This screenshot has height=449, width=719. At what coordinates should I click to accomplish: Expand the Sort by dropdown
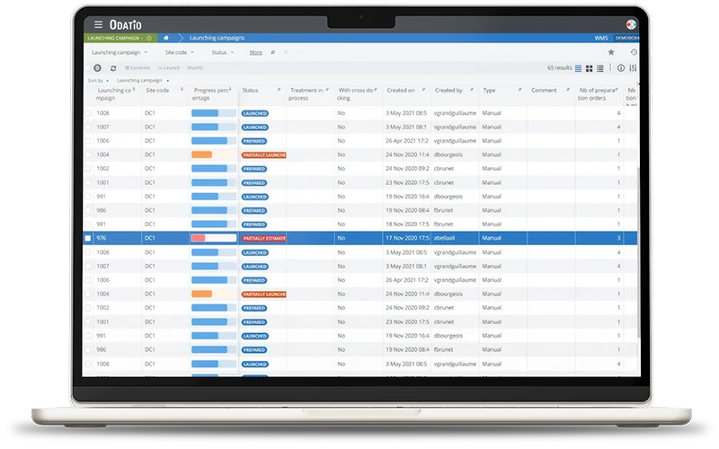click(98, 81)
